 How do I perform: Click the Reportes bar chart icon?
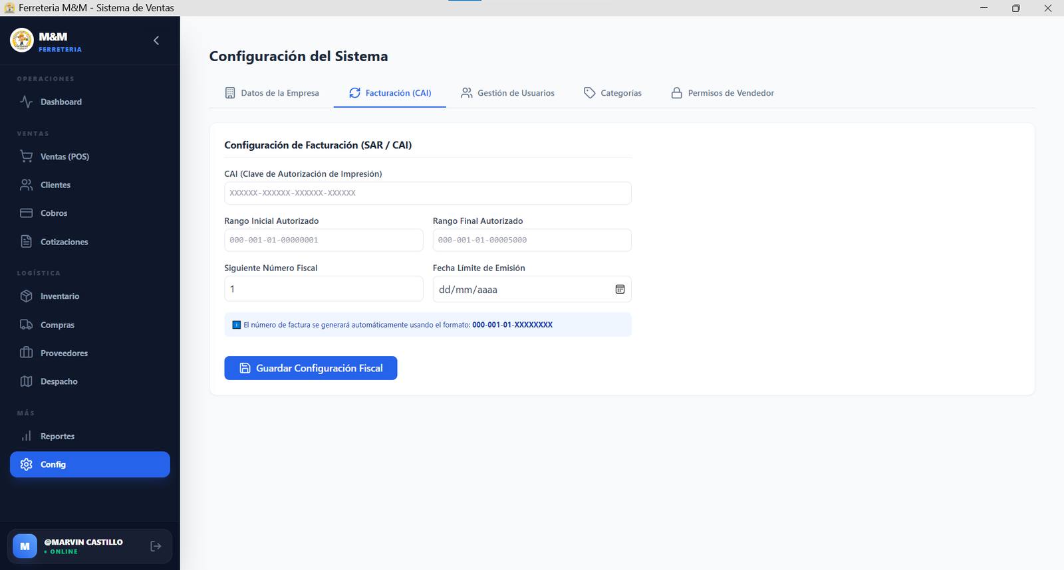(26, 436)
